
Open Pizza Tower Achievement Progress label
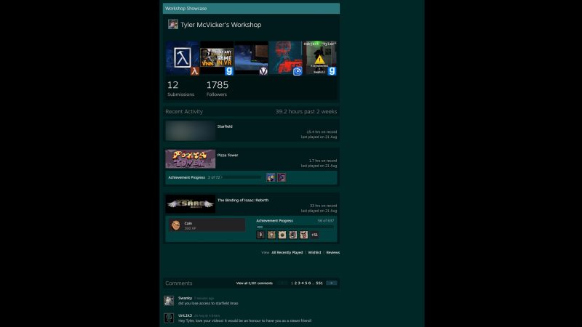(x=187, y=177)
